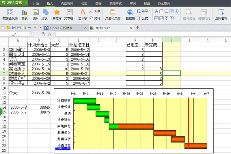
Task: Switch to the 数据 ribbon tab
Action: point(98,3)
